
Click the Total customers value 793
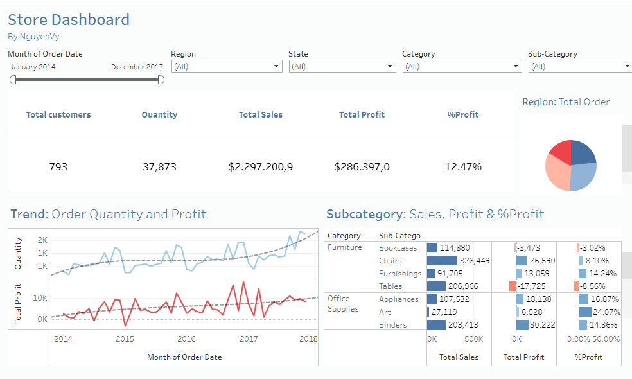[58, 166]
